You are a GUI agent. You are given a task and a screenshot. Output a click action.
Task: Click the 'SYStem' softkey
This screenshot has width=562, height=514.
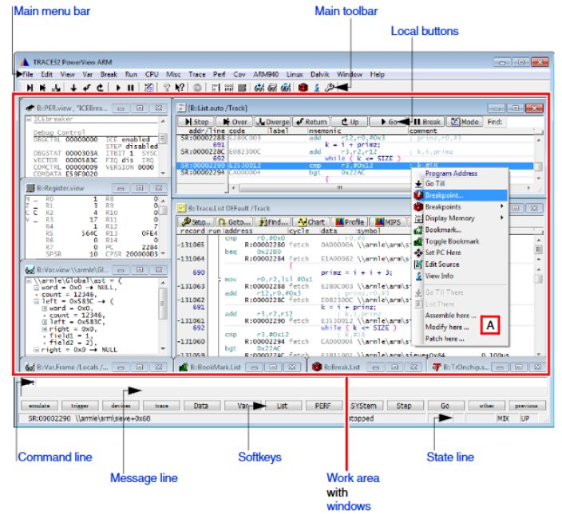click(364, 406)
